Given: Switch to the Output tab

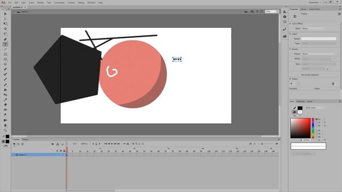Looking at the screenshot, I should 25,139.
